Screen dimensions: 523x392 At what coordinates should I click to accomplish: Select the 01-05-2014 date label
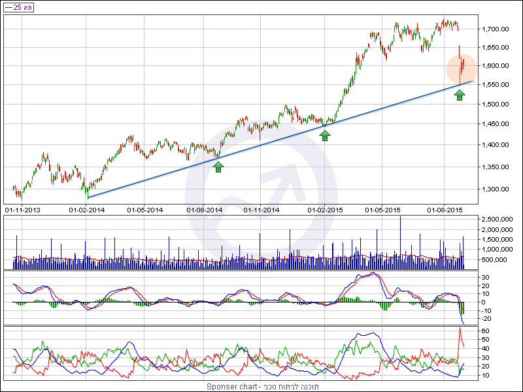[x=144, y=210]
